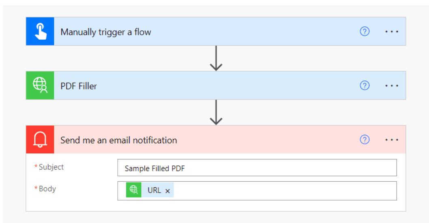Screen dimensions: 429x223
Task: Click the arrow between PDF Filler and email step
Action: (x=216, y=113)
